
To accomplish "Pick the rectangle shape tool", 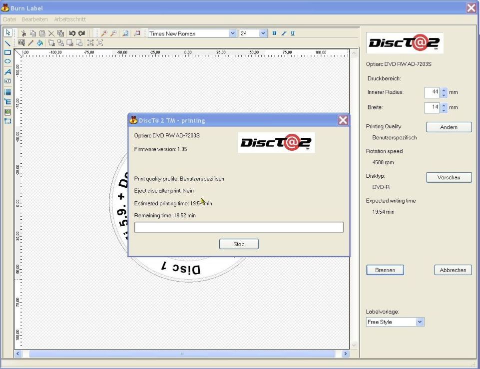I will click(7, 52).
